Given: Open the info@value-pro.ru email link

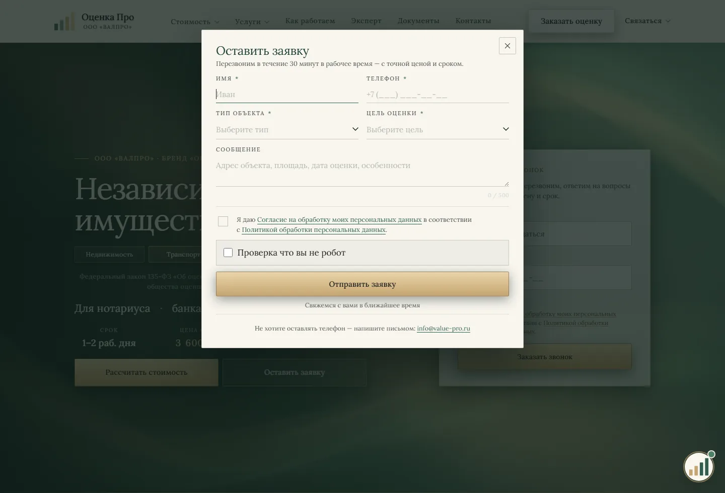Looking at the screenshot, I should click(x=444, y=328).
